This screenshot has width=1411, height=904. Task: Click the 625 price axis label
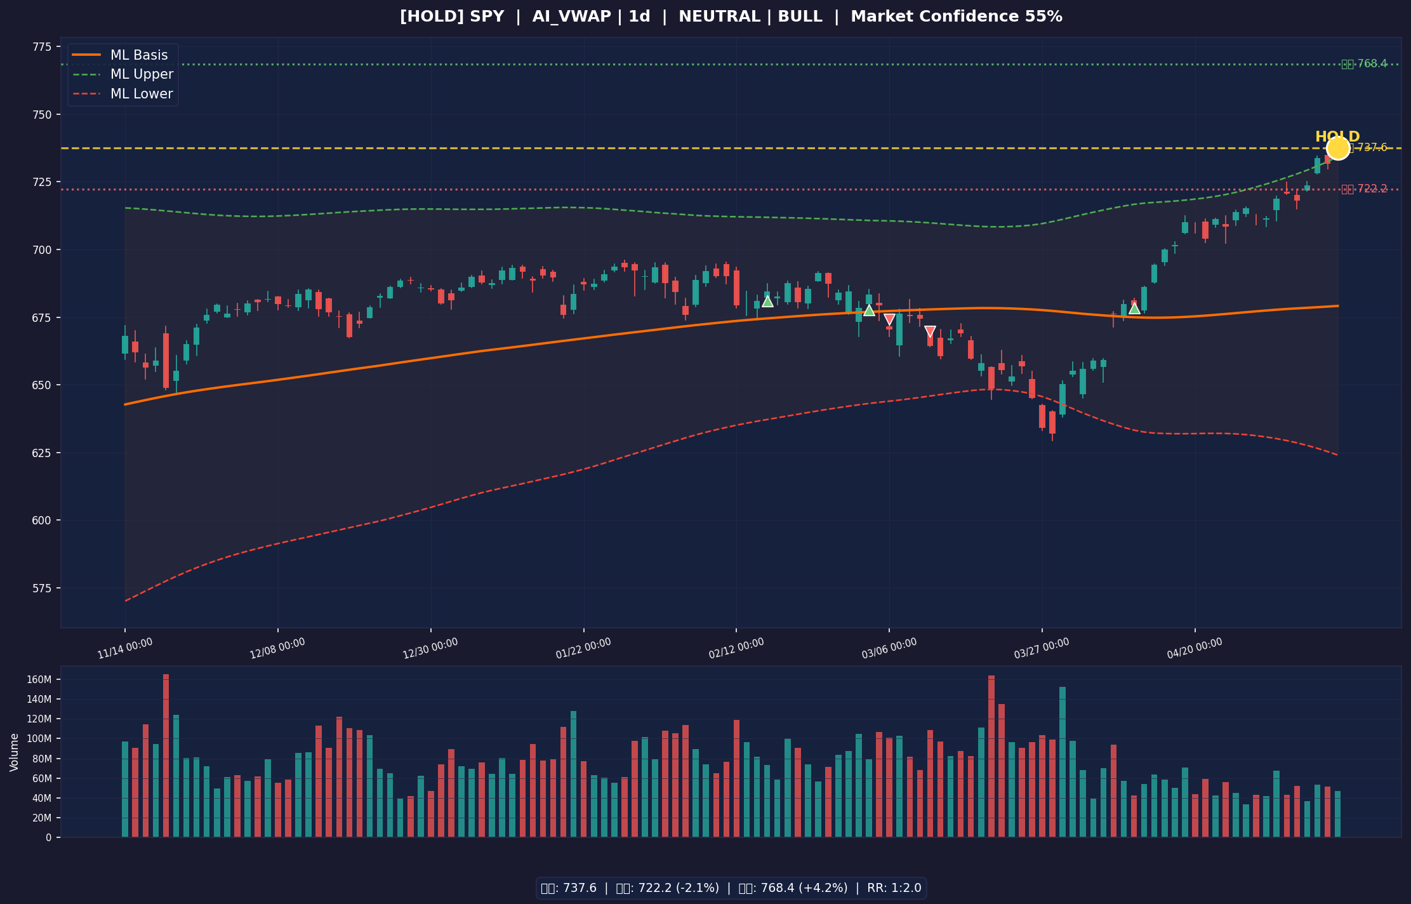(41, 453)
